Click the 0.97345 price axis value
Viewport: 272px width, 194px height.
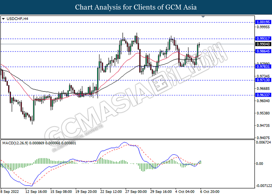coord(263,76)
